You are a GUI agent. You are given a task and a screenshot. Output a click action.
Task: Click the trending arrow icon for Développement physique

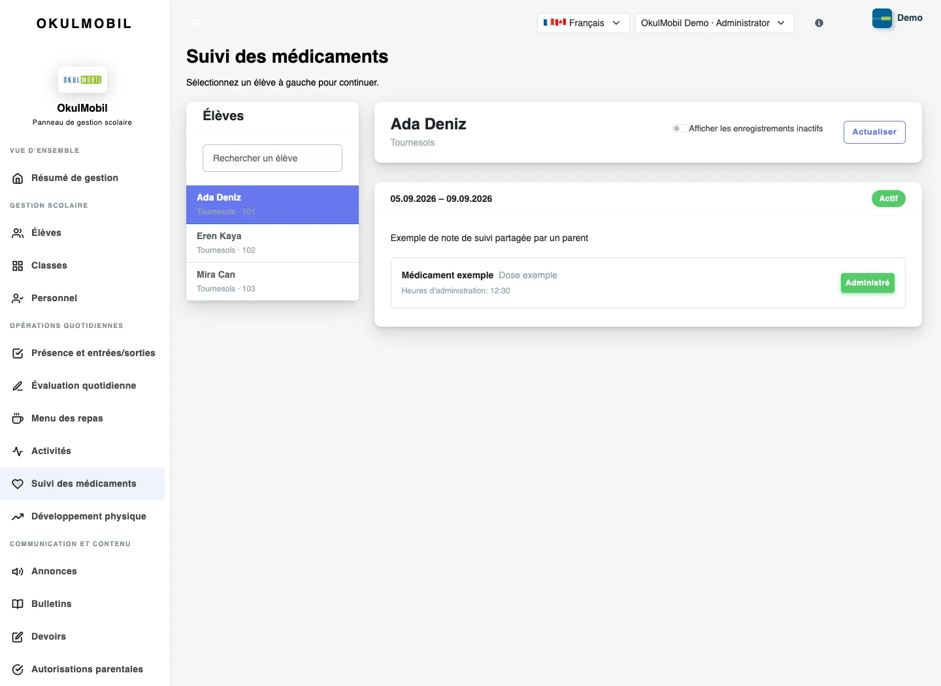[x=18, y=517]
